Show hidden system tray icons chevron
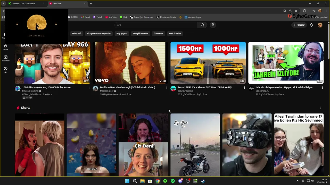This screenshot has width=330, height=185. pyautogui.click(x=298, y=181)
